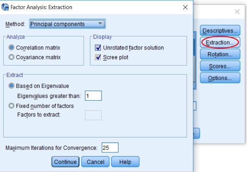247x172 pixels.
Task: Open the Method dropdown list
Action: [x=67, y=24]
